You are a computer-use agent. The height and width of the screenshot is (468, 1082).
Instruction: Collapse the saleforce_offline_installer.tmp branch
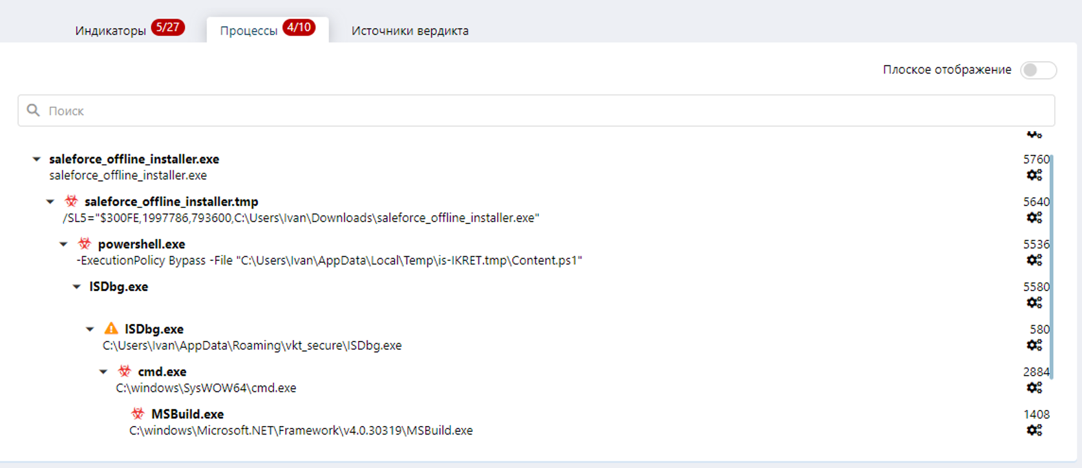(50, 201)
